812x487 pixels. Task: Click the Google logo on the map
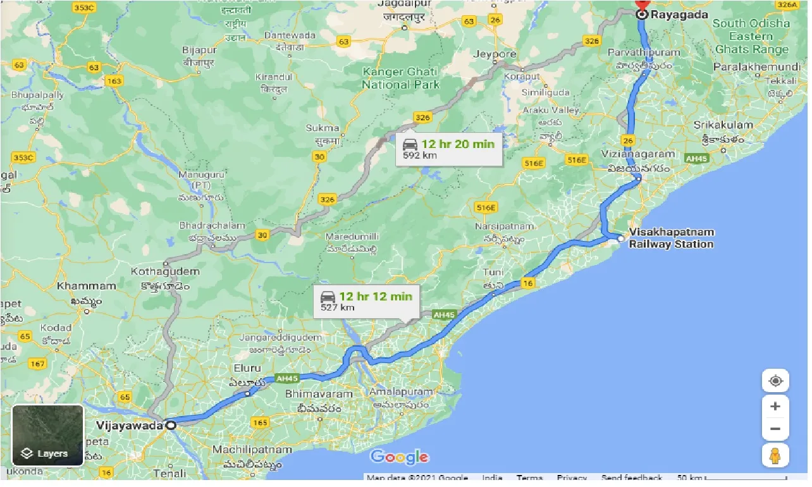(x=399, y=457)
